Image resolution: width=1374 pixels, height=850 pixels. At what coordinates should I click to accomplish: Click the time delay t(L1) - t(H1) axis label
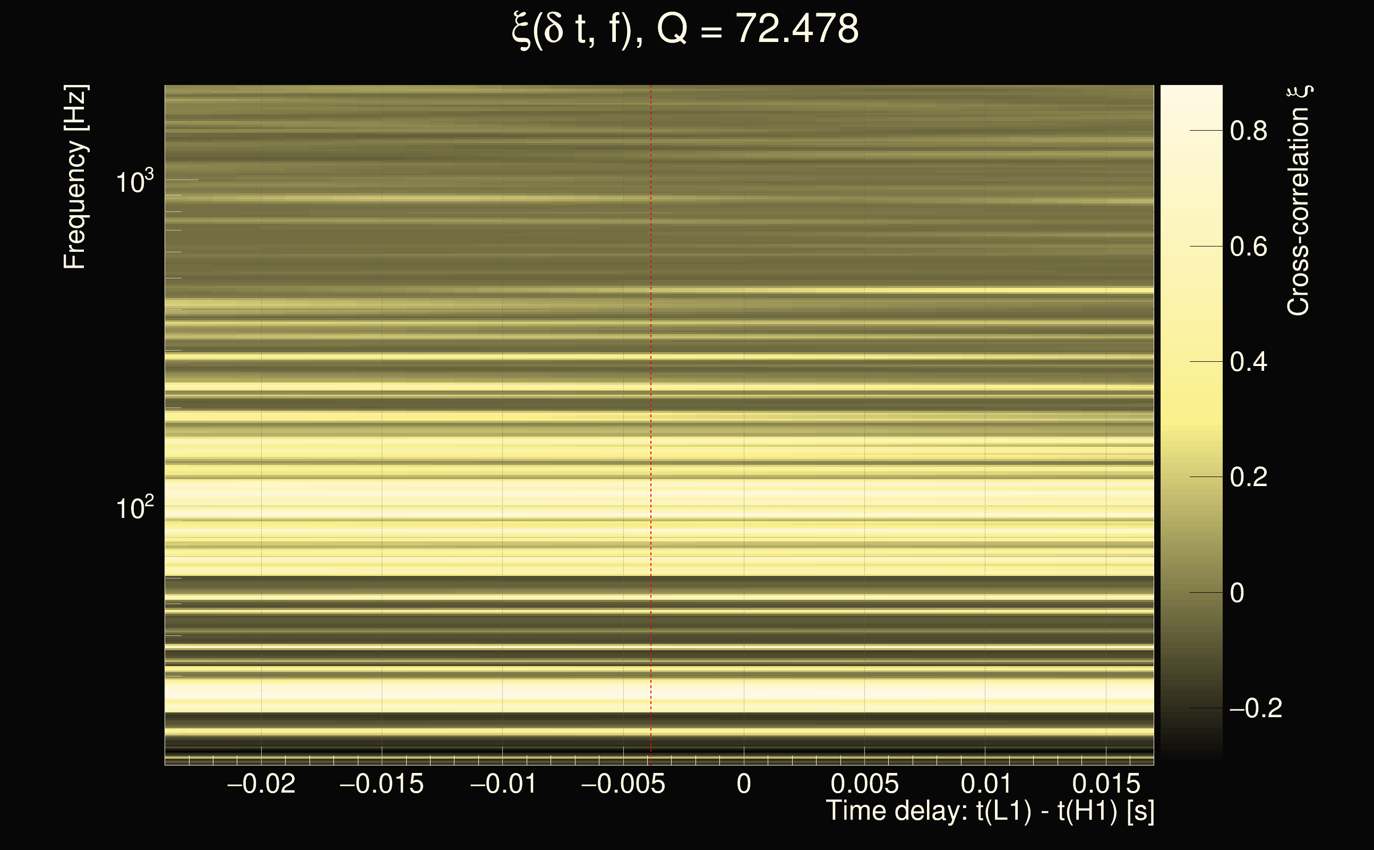990,811
